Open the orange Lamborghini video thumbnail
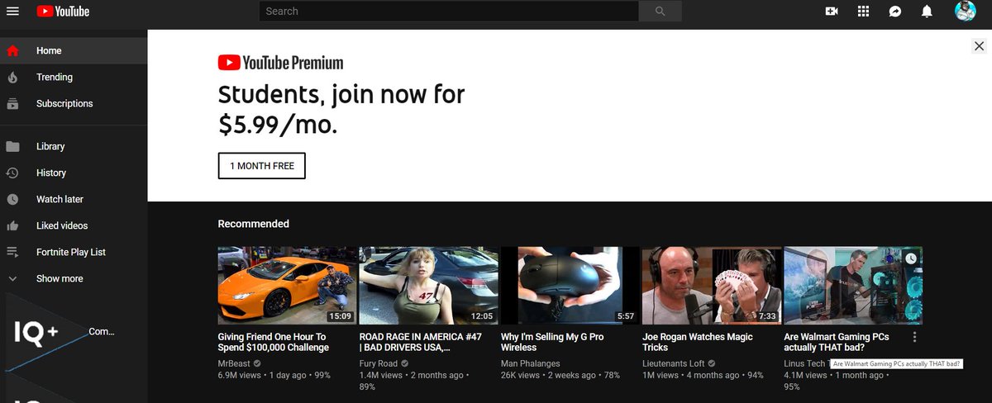 (x=287, y=285)
